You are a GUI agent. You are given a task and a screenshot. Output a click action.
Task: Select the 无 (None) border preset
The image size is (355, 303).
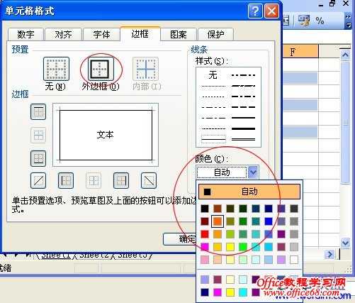56,69
